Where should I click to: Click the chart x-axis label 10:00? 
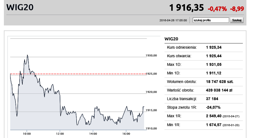[x=27, y=134]
